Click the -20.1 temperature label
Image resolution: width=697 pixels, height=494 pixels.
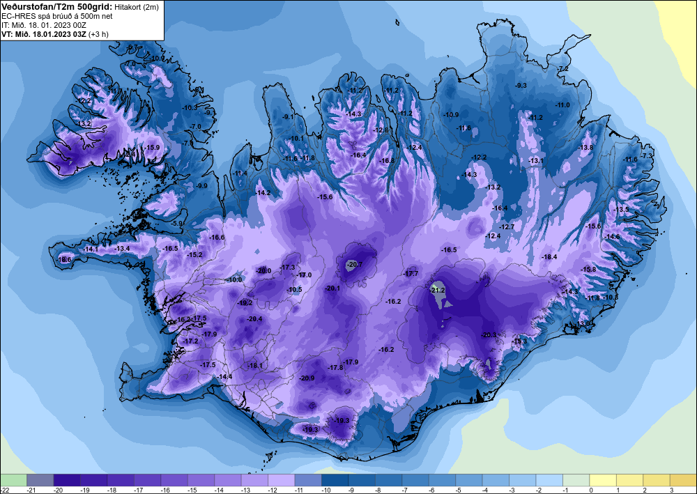click(333, 288)
